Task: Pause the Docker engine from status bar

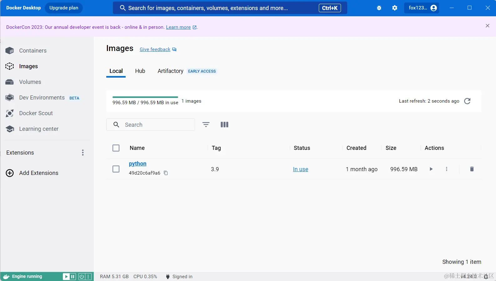Action: [x=73, y=277]
